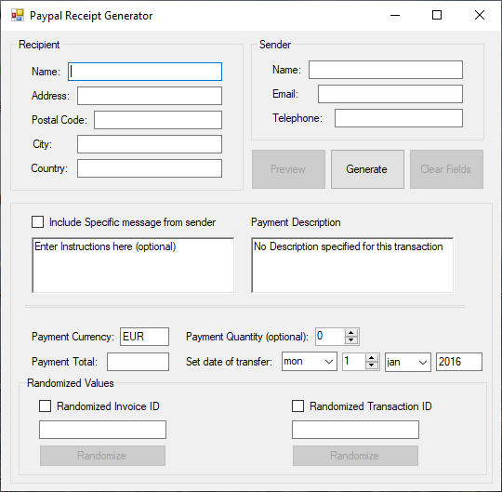The height and width of the screenshot is (492, 502).
Task: Tick the Randomized Invoice ID checkbox
Action: (x=46, y=406)
